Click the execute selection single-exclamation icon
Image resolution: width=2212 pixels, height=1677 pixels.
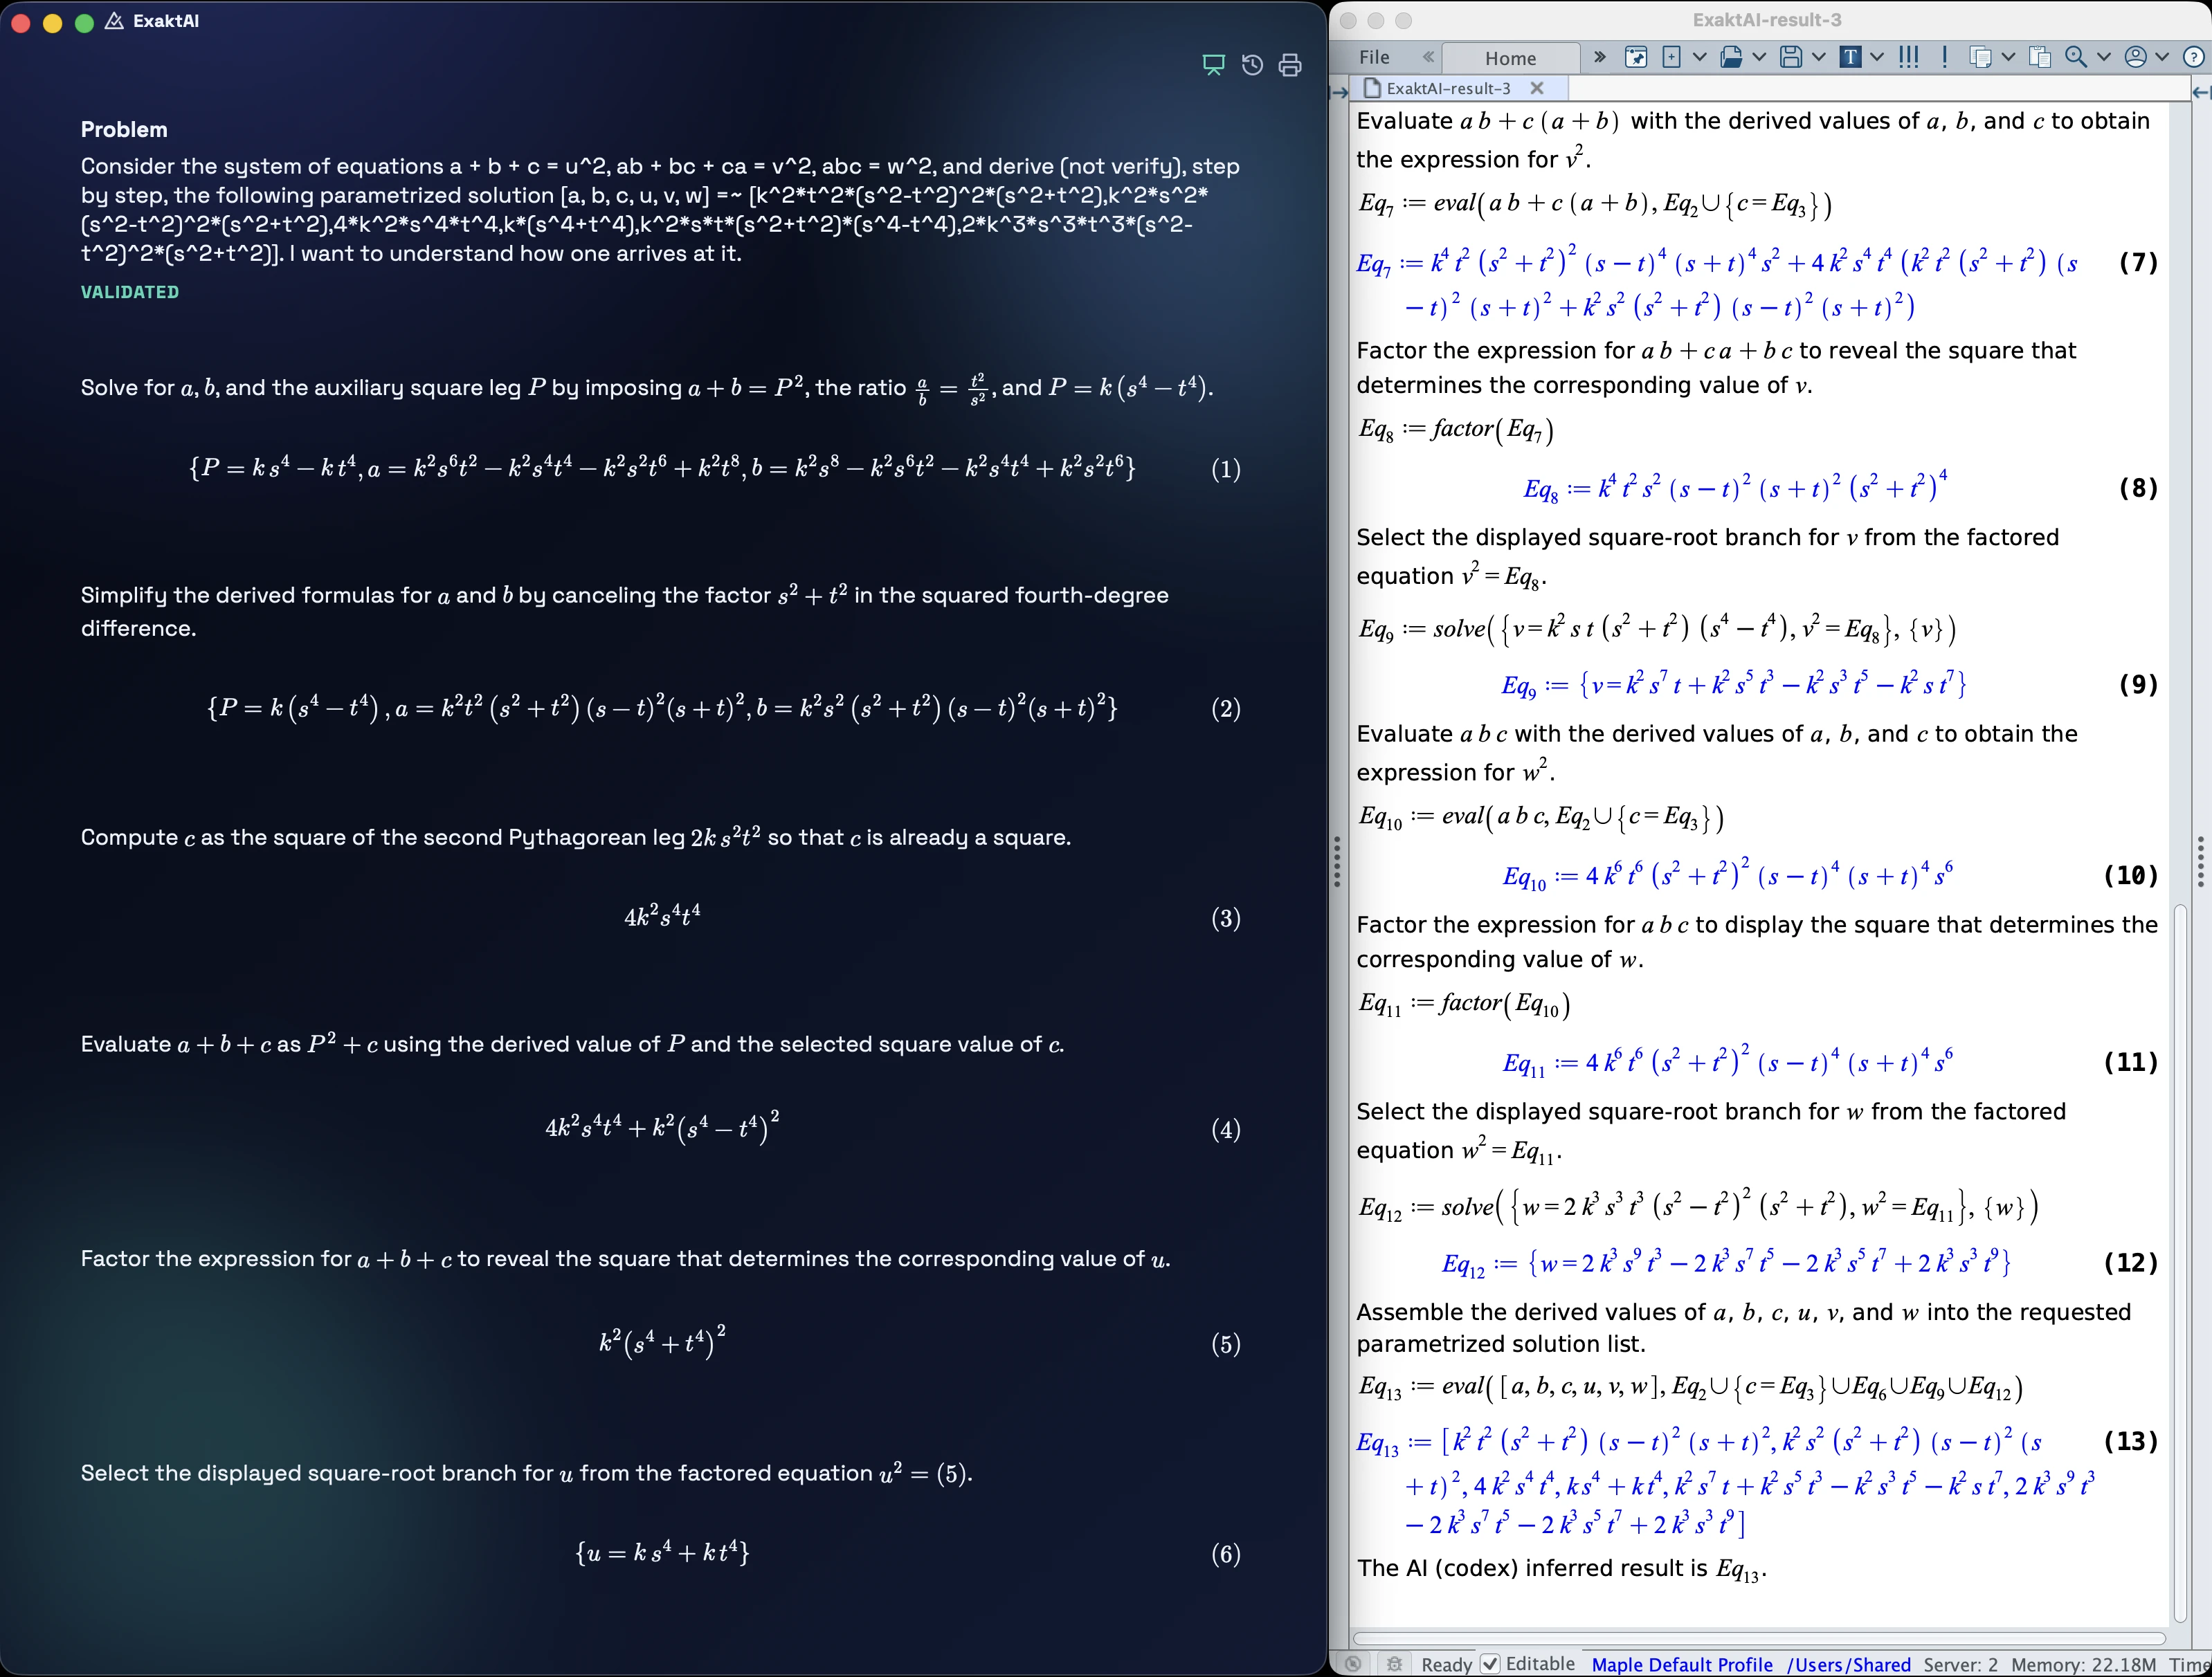click(1944, 57)
